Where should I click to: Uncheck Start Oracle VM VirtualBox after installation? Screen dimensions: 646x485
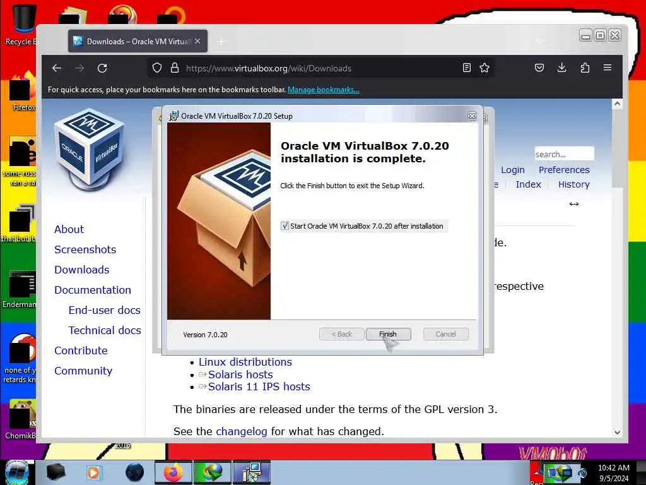click(285, 226)
